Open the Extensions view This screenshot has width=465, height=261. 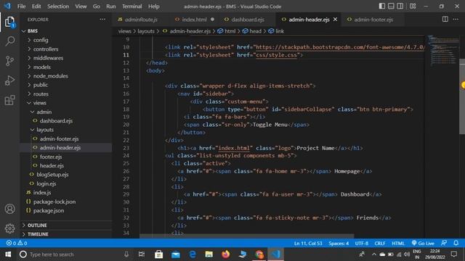click(9, 100)
